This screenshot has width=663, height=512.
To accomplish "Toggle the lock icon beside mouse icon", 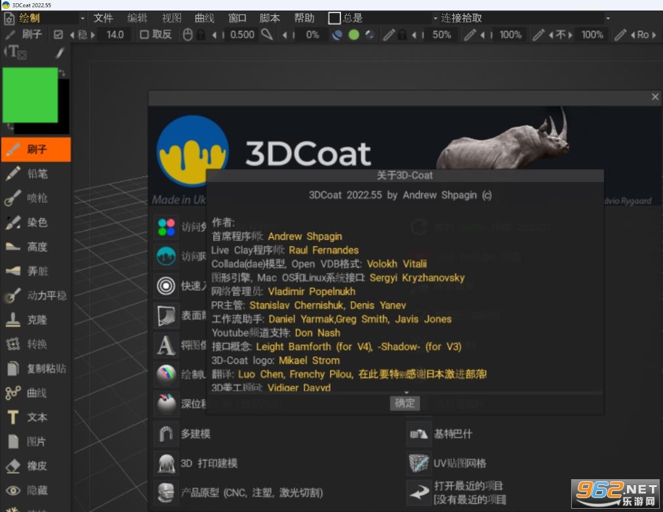I will pyautogui.click(x=201, y=35).
